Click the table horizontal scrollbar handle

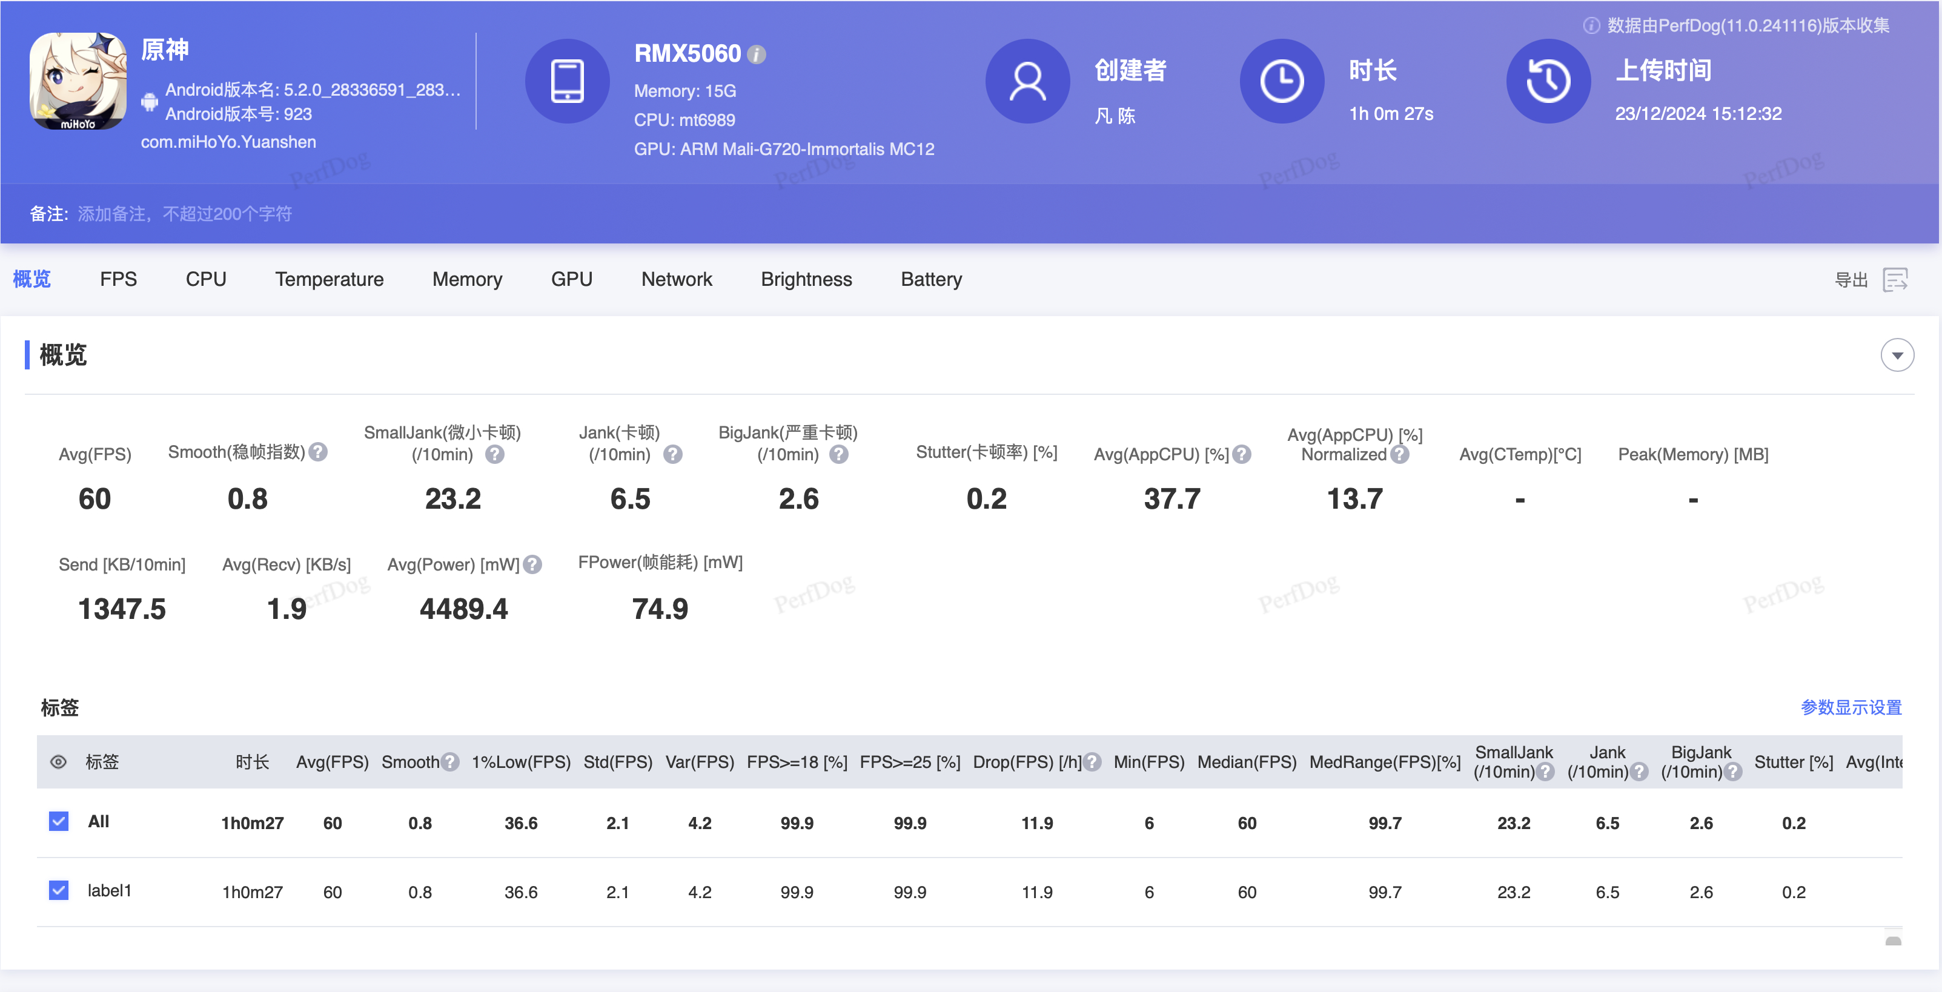click(1893, 940)
